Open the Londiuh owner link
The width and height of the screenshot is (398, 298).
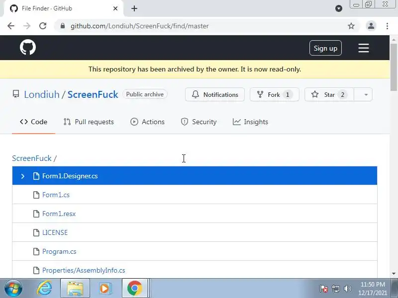tap(42, 94)
